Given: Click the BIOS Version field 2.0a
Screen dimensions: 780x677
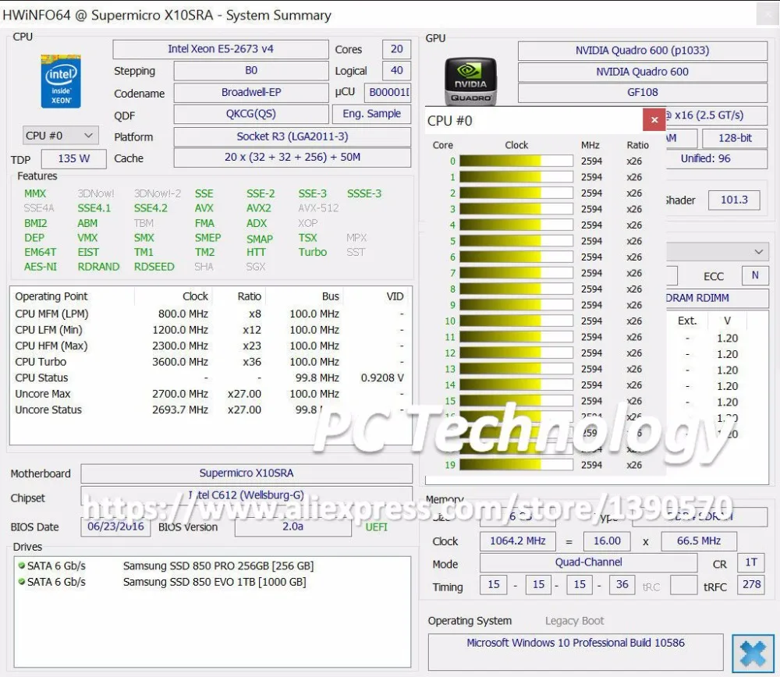Looking at the screenshot, I should point(292,526).
